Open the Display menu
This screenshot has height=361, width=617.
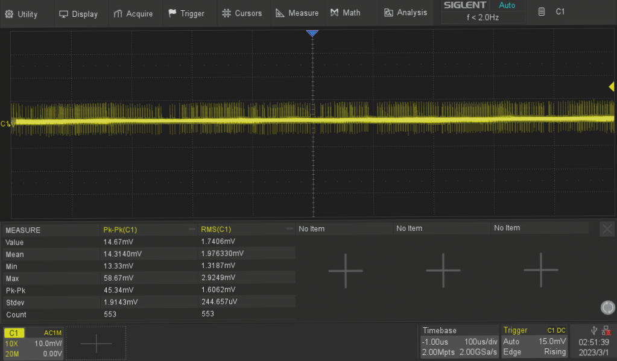coord(78,13)
